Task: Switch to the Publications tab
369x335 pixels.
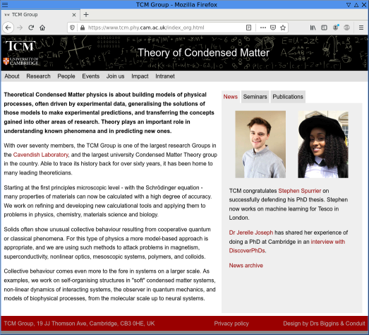Action: [x=288, y=97]
